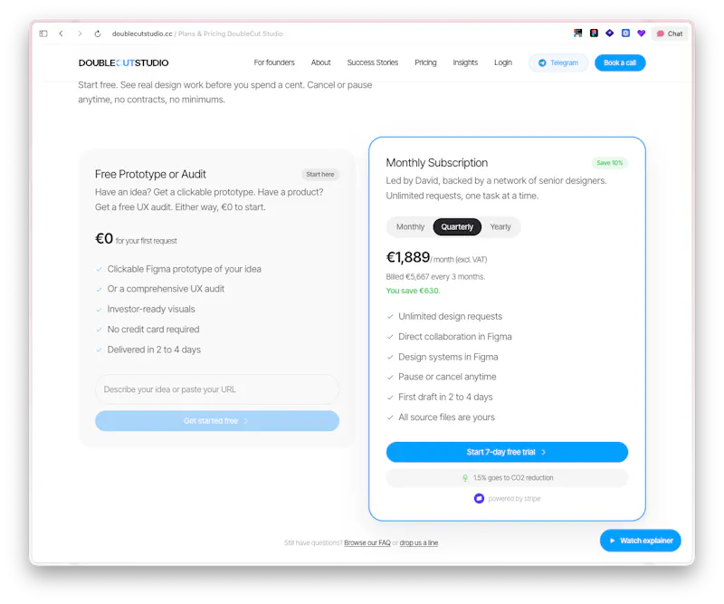Screen dimensions: 724x604
Task: Click the Save 10% badge
Action: [609, 163]
